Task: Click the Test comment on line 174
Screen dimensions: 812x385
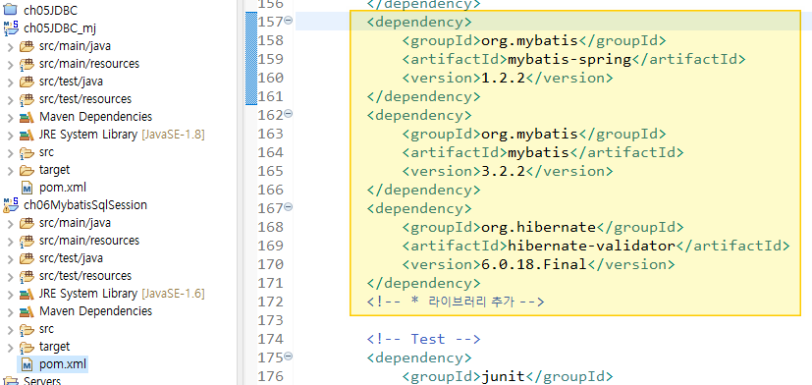Action: [424, 339]
